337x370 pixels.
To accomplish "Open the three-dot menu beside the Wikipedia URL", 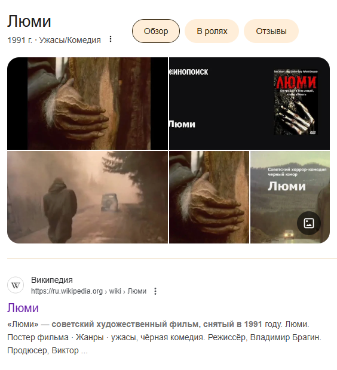I will 155,291.
